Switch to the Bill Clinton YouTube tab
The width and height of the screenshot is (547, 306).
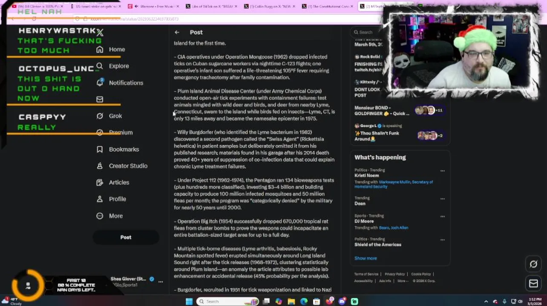pyautogui.click(x=37, y=6)
